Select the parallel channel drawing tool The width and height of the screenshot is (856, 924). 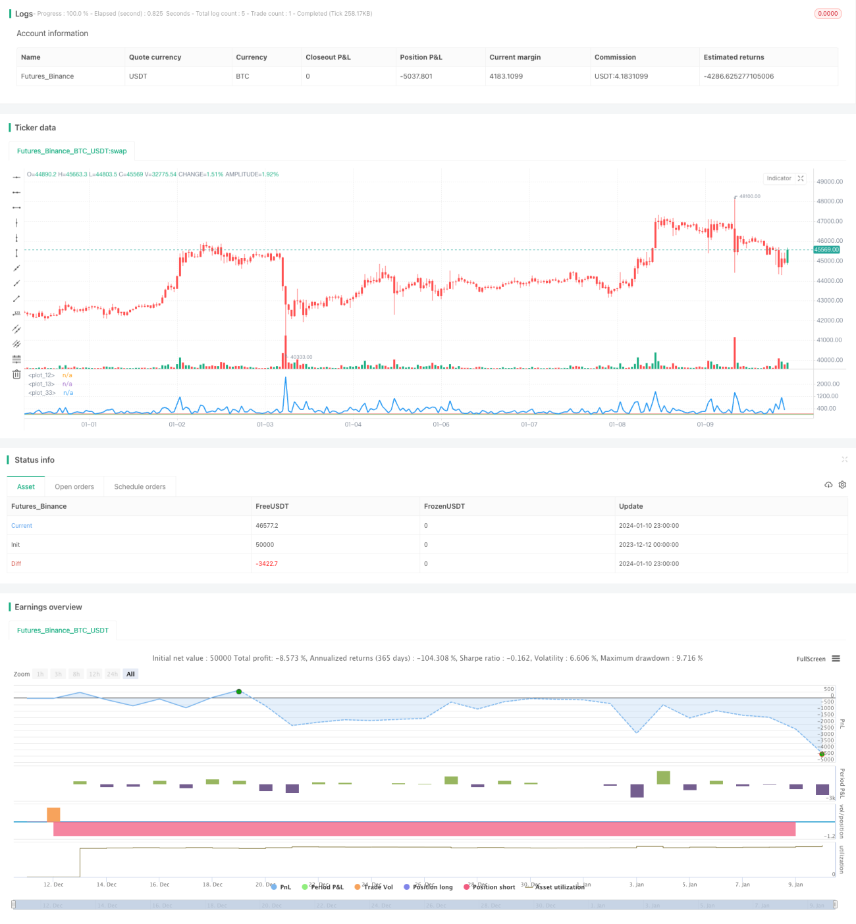click(16, 328)
